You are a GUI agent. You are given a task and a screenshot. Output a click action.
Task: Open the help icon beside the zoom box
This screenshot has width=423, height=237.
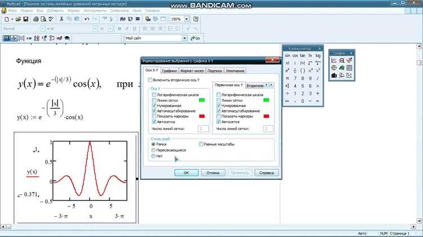coord(196,19)
